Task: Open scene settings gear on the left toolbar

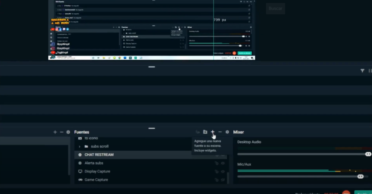Action: point(68,132)
